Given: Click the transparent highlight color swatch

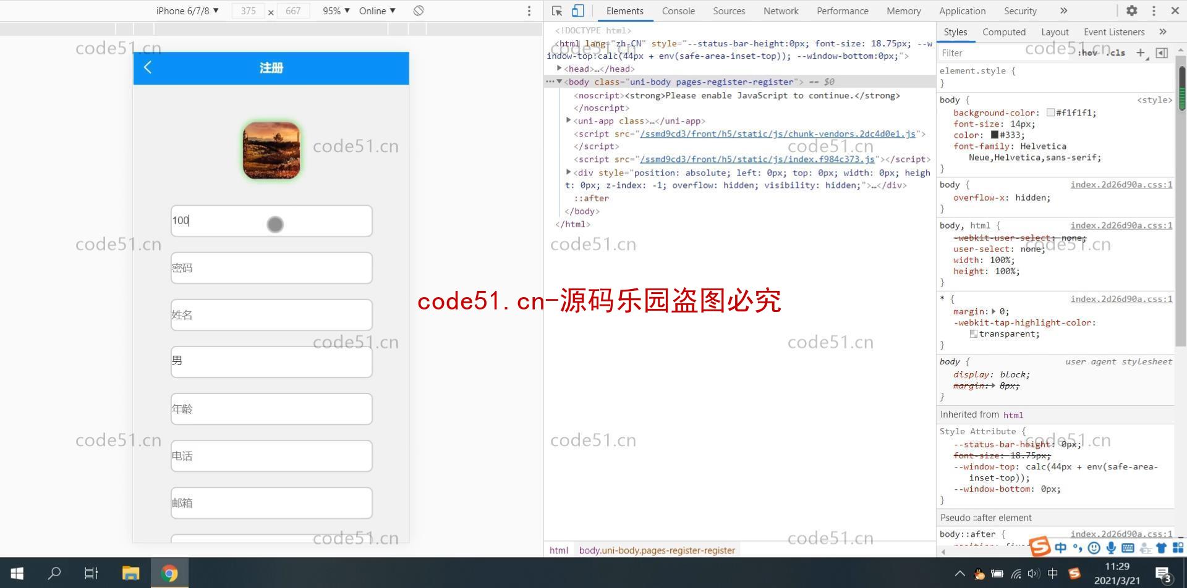Looking at the screenshot, I should [974, 334].
